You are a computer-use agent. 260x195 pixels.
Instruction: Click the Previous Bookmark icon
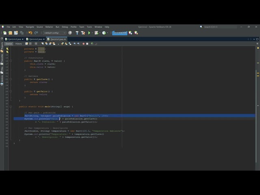click(x=62, y=44)
